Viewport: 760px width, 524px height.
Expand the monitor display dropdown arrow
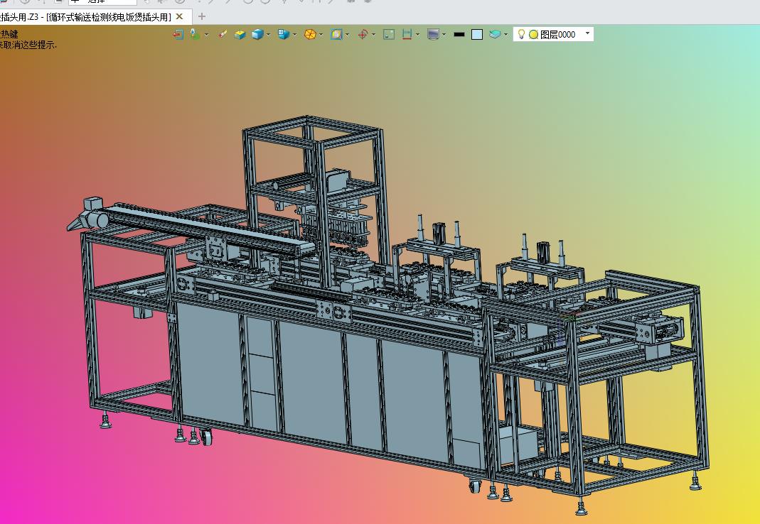[x=444, y=34]
